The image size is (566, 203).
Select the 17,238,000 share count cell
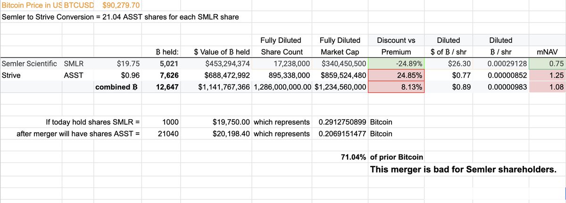click(283, 63)
